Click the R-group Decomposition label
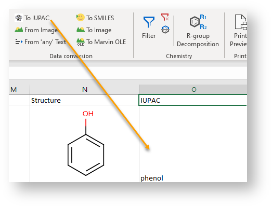 (x=198, y=40)
